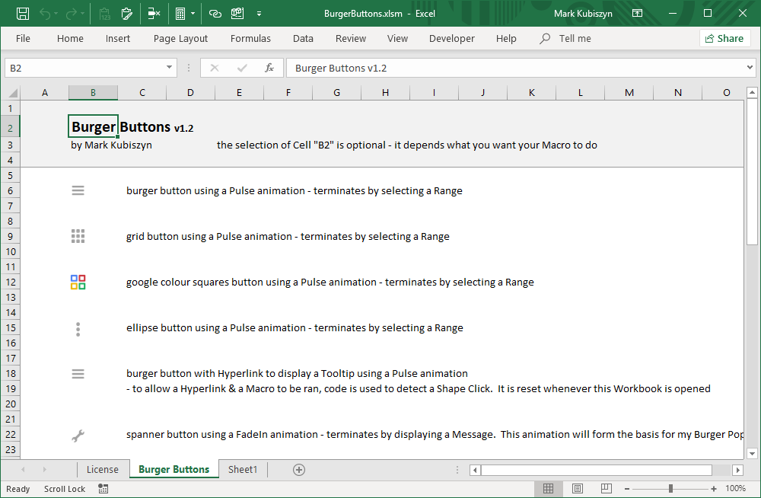Image resolution: width=761 pixels, height=498 pixels.
Task: Click the zoom slider handle in the status bar
Action: (670, 489)
